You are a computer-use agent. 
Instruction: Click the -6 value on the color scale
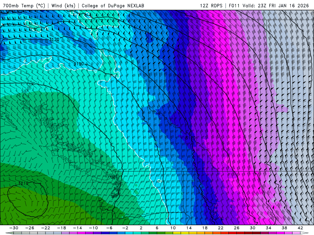110,228
